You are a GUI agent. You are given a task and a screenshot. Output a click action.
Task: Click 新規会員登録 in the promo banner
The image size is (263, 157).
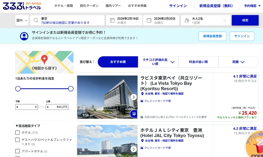[x=212, y=36]
